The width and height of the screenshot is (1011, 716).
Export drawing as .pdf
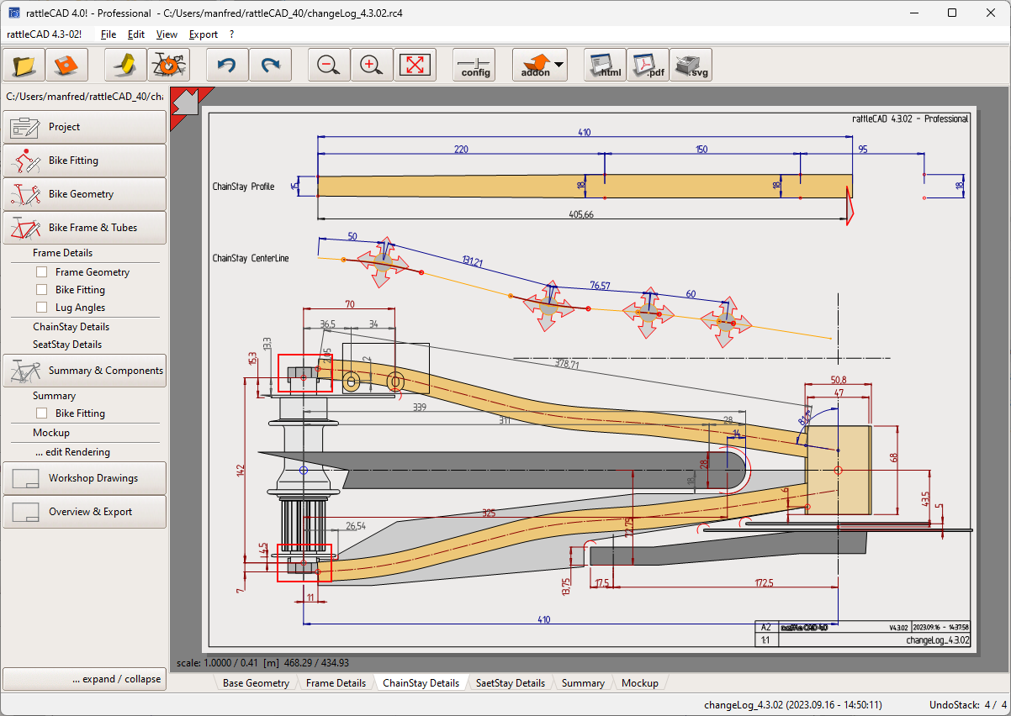(648, 65)
